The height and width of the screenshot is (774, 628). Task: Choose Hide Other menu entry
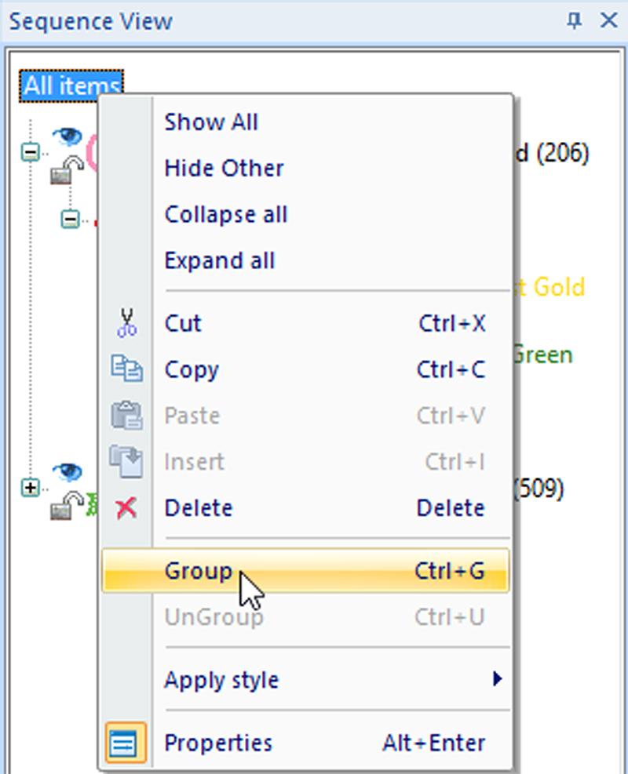224,169
